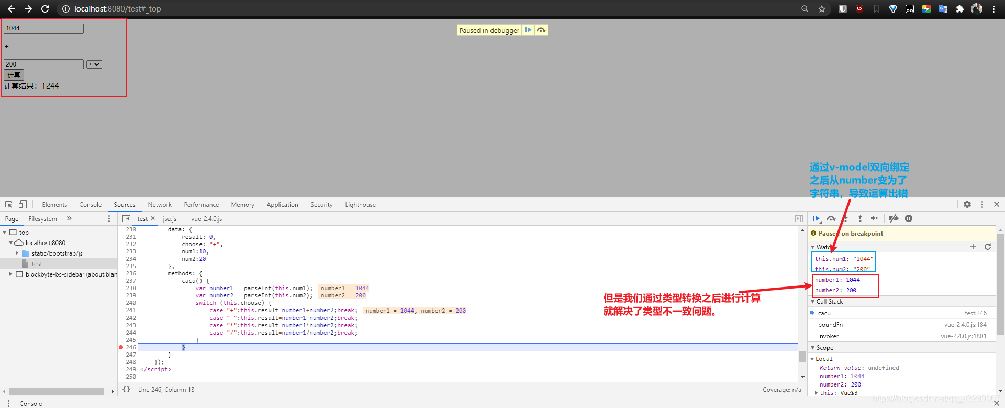
Task: Switch to the vue-2.4.0.js file tab
Action: point(207,219)
